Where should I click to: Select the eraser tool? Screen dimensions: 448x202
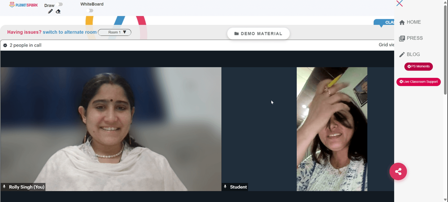pos(58,12)
